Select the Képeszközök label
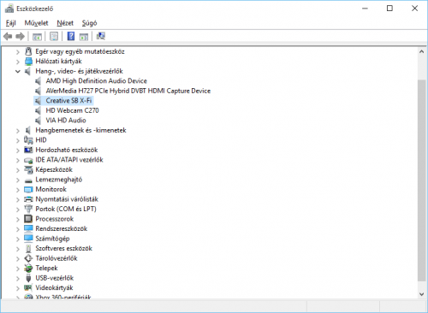428x313 pixels. [x=54, y=170]
